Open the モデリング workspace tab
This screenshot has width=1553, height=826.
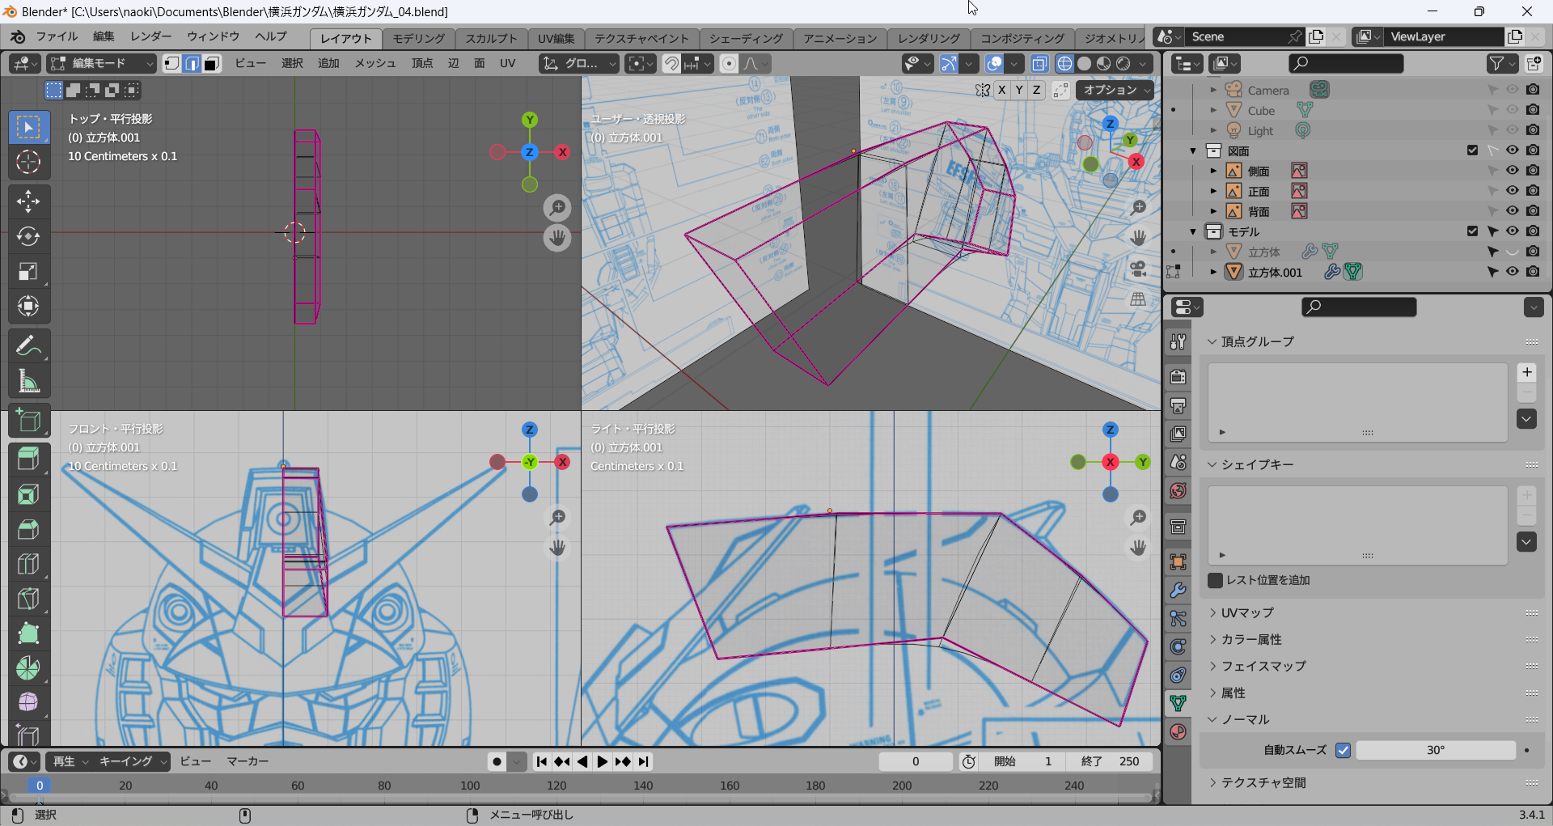tap(418, 38)
